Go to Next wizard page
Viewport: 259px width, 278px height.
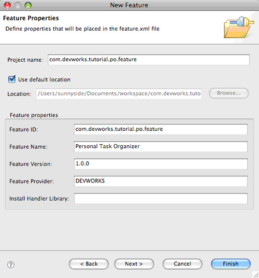134,264
